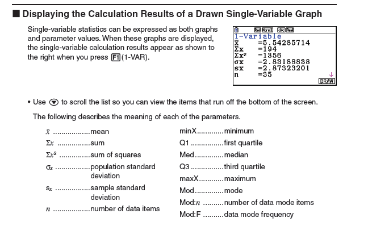Screen dimensions: 368x226
Task: Select the n =35 result row
Action: click(x=253, y=74)
